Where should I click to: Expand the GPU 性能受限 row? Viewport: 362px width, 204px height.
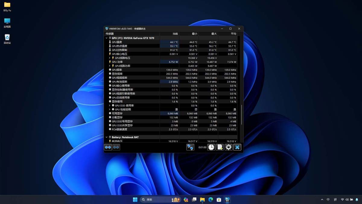coord(110,109)
